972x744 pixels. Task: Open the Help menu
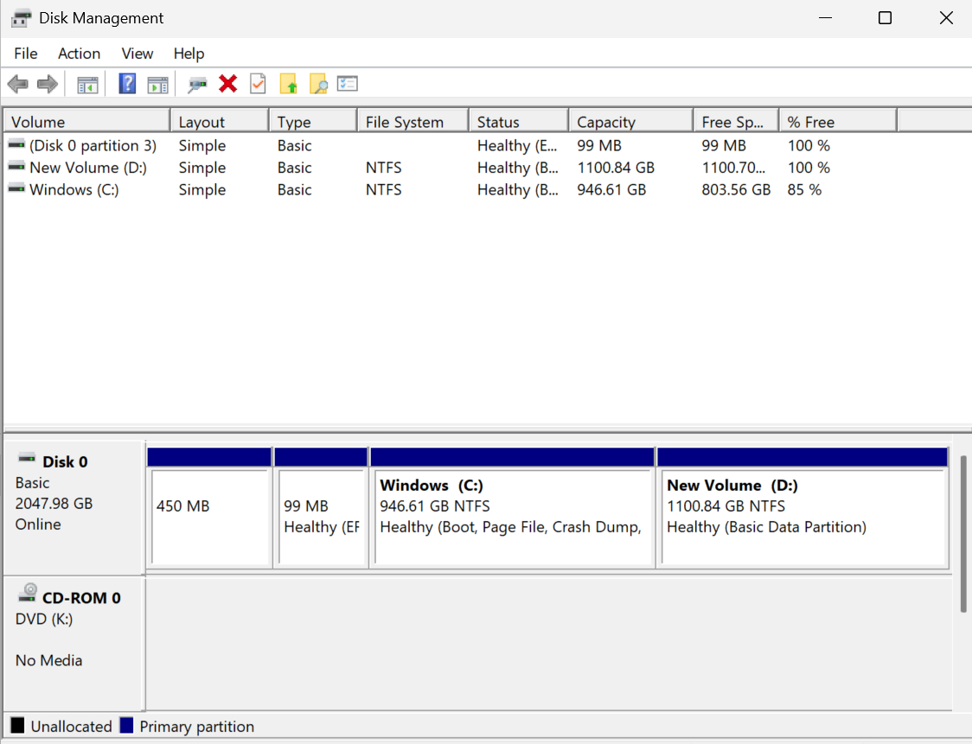coord(189,54)
